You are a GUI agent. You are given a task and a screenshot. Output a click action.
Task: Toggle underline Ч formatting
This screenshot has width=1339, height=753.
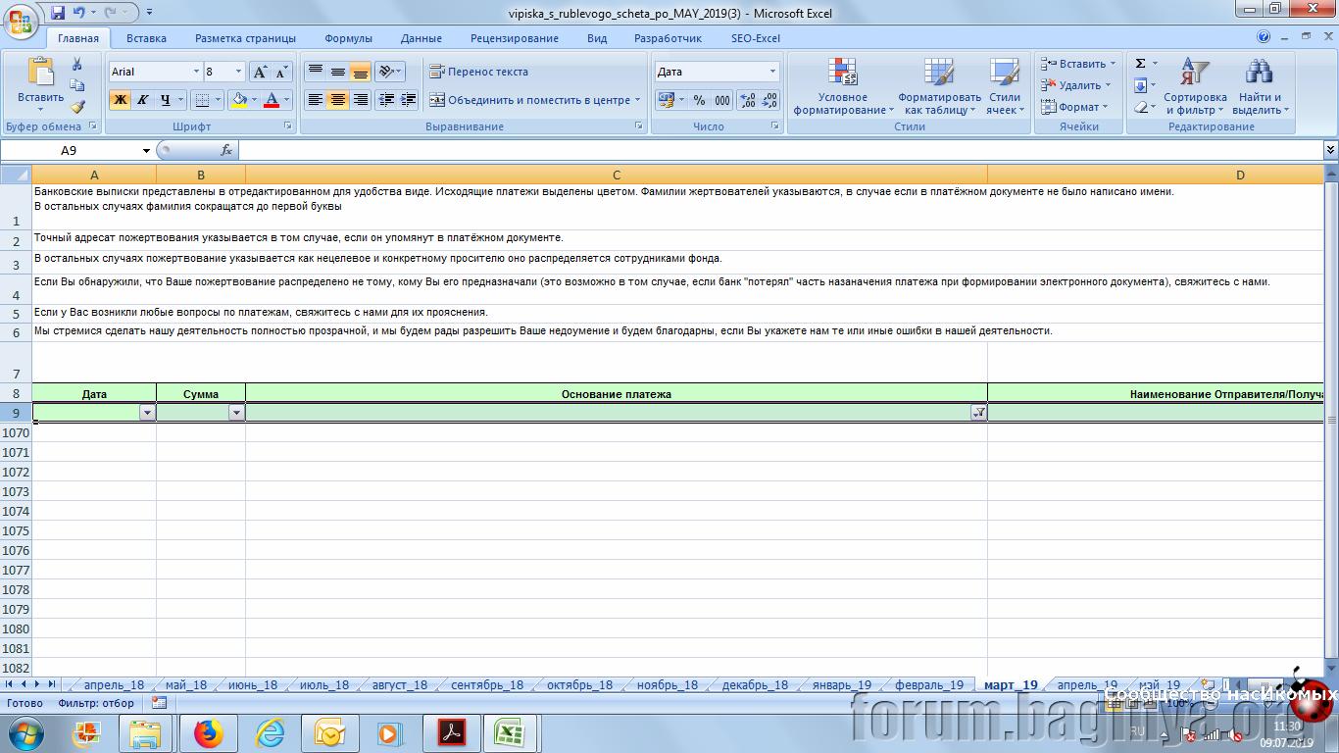(165, 100)
